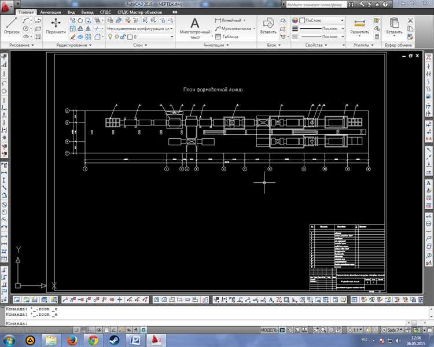The width and height of the screenshot is (434, 347).
Task: Toggle Grid display in the status bar
Action: click(x=84, y=330)
